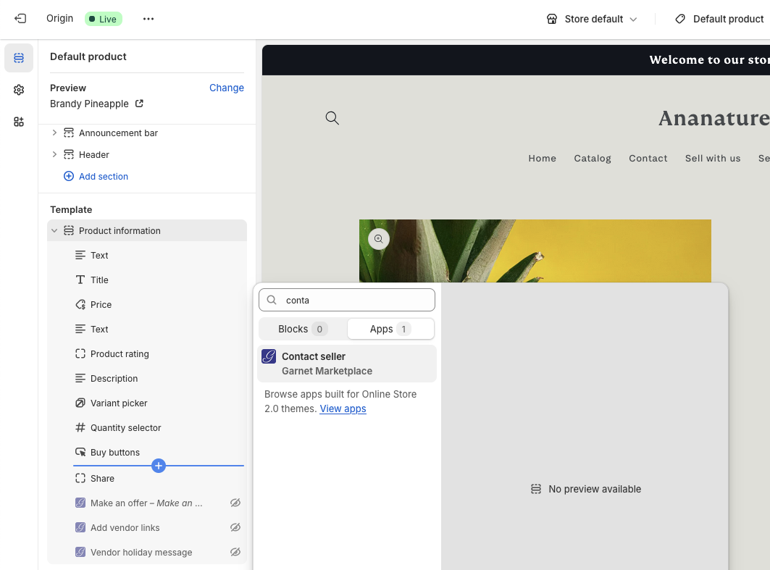
Task: Click the zoom magnifier on the product image
Action: (378, 238)
